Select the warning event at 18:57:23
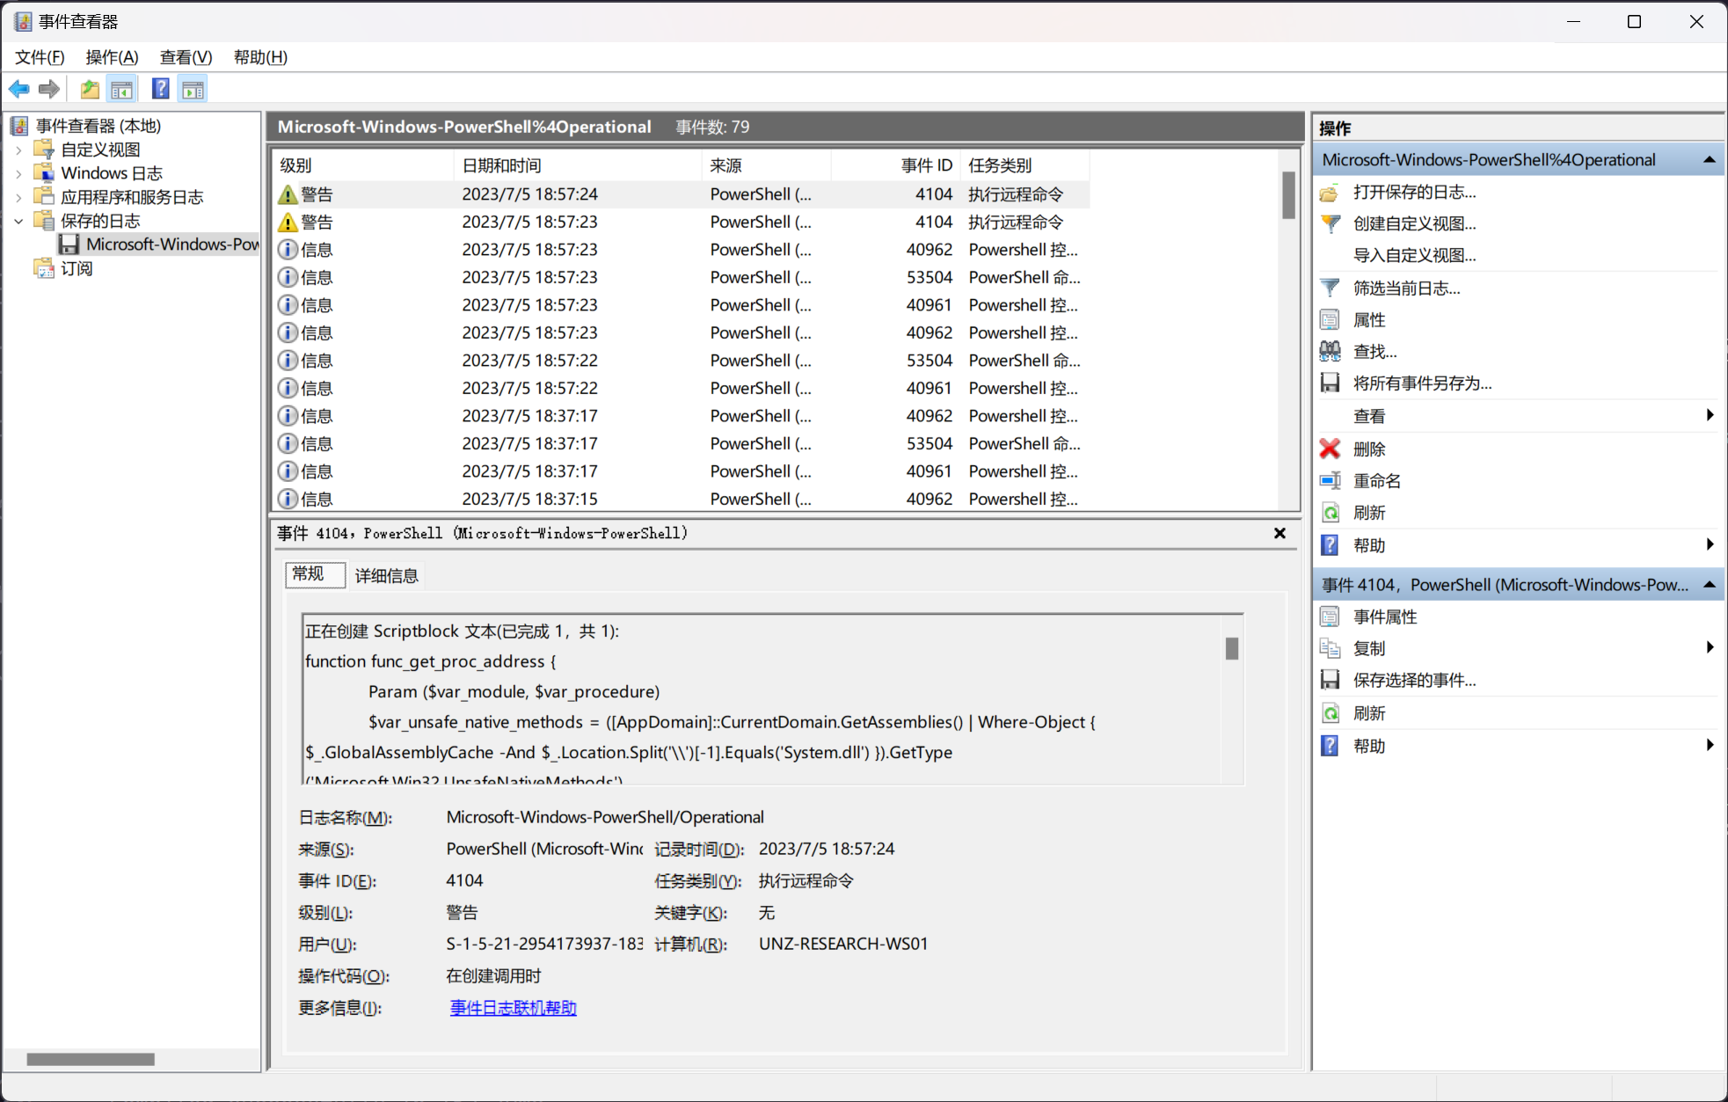The image size is (1728, 1102). pyautogui.click(x=682, y=222)
